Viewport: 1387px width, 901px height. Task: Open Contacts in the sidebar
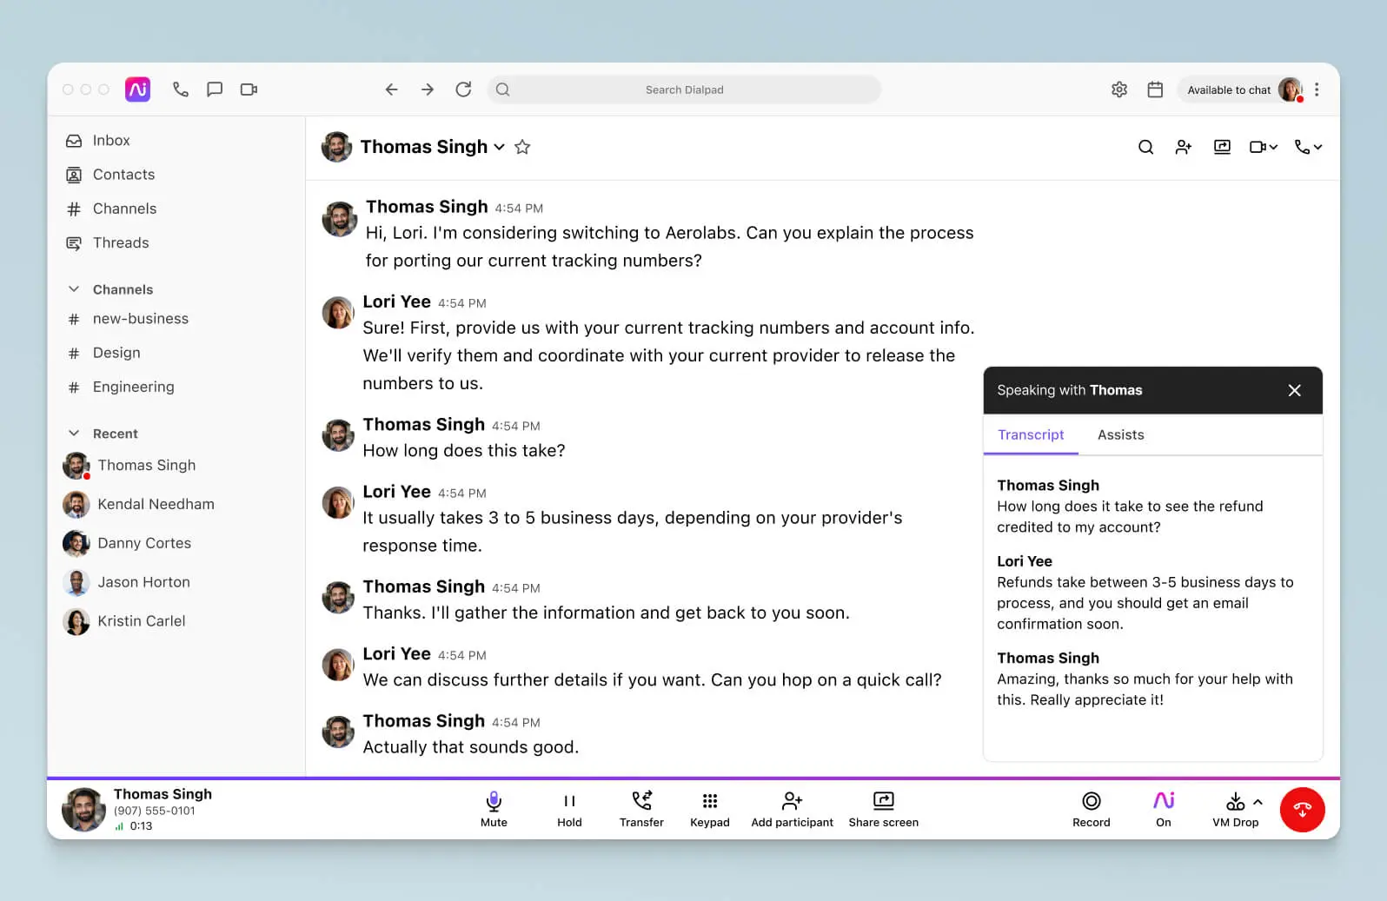[123, 175]
